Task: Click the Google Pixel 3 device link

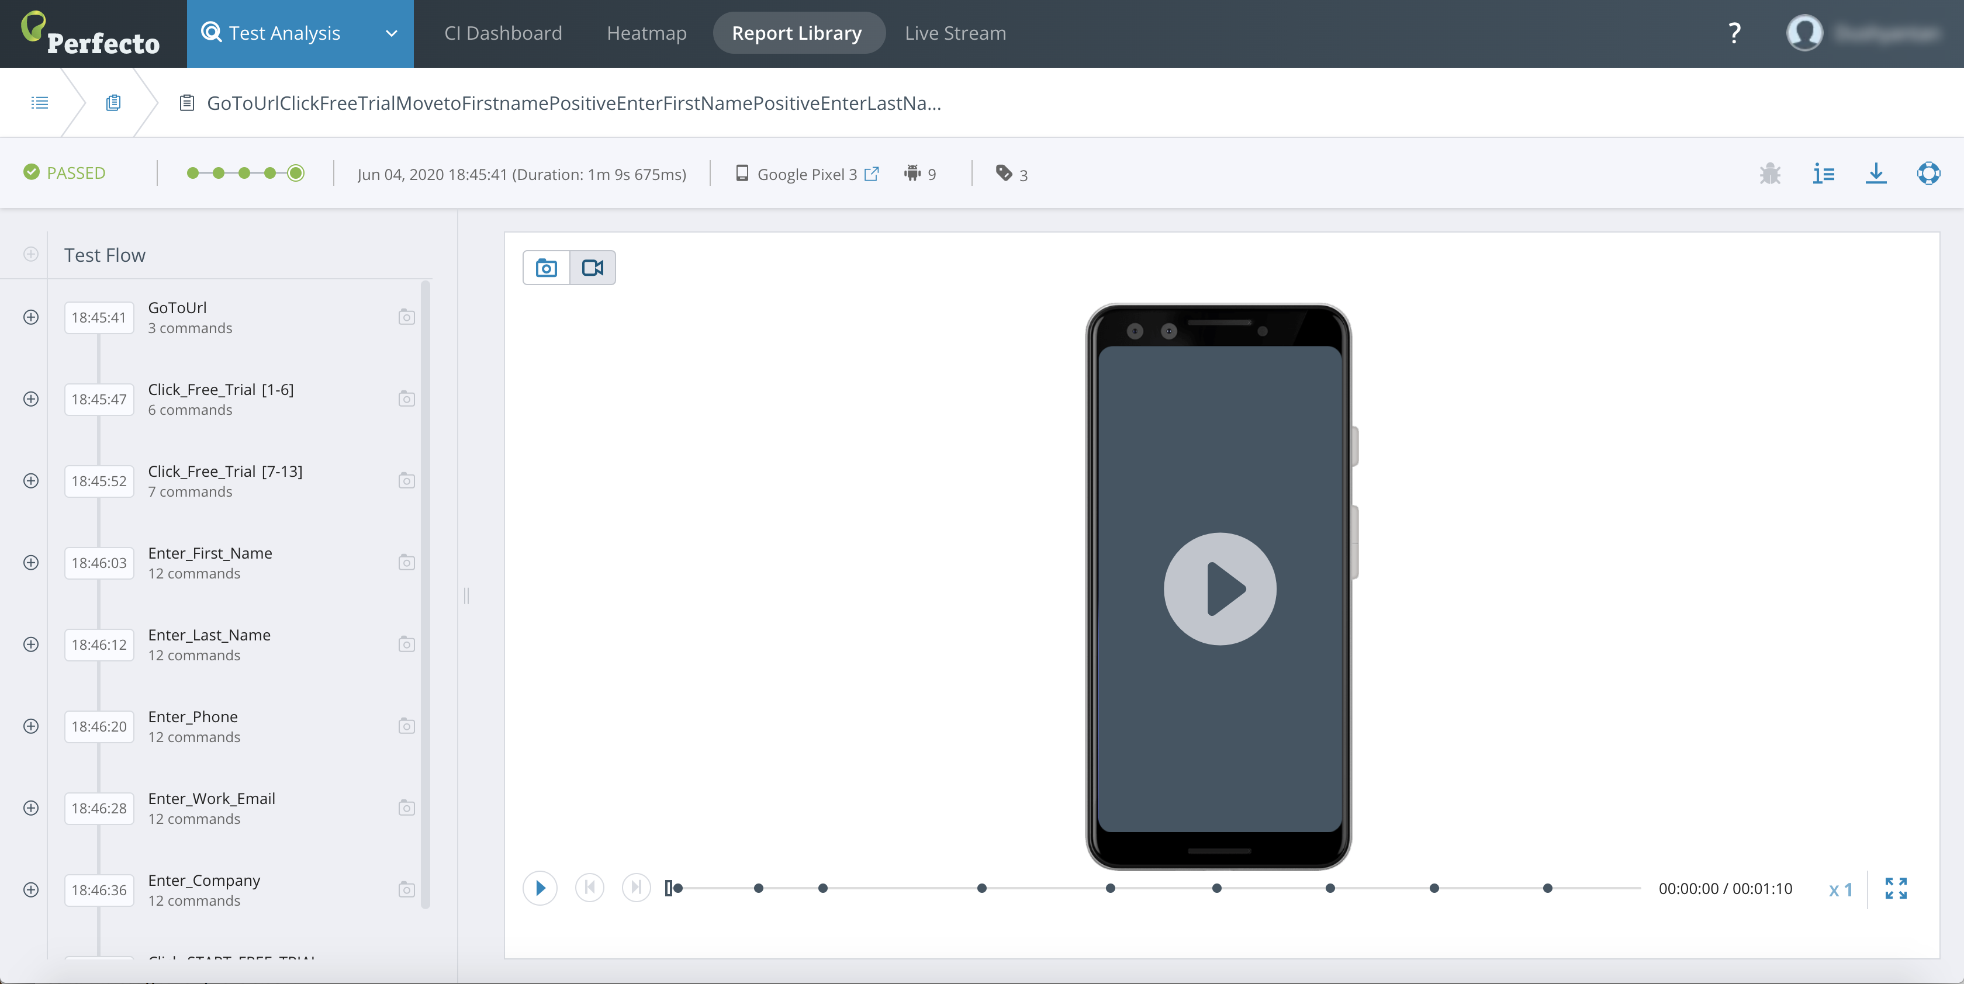Action: pos(807,175)
